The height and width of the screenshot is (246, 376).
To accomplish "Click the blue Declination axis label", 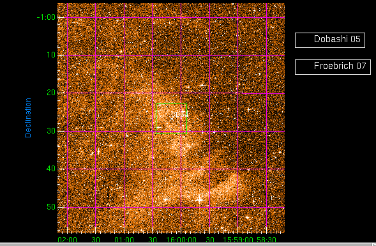I will tap(28, 118).
